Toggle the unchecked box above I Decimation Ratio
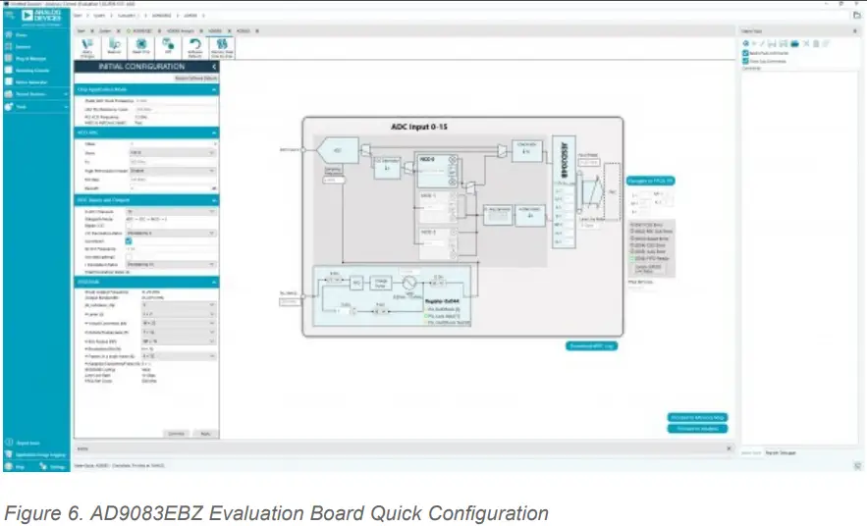This screenshot has width=867, height=526. [129, 257]
